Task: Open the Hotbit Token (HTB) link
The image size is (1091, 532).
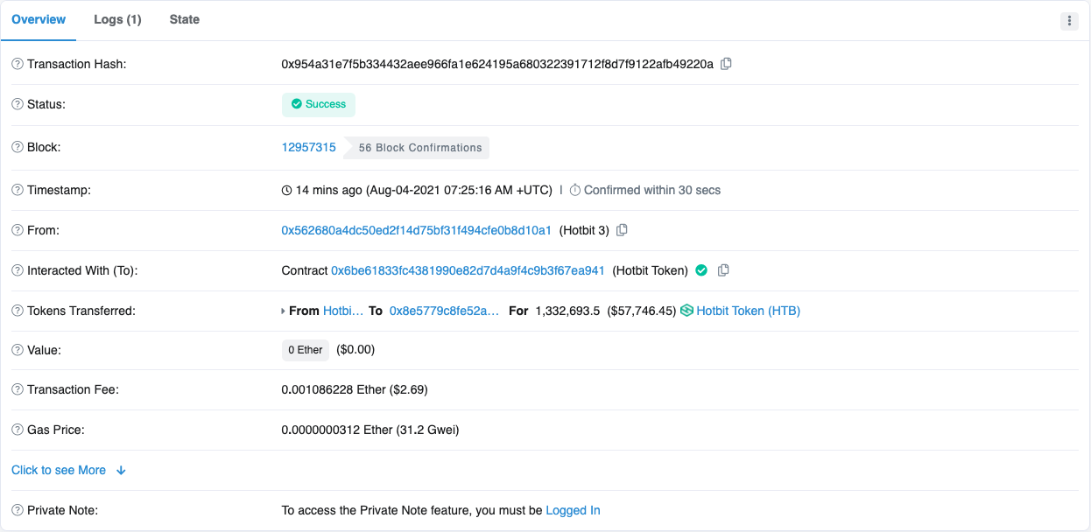Action: [748, 311]
